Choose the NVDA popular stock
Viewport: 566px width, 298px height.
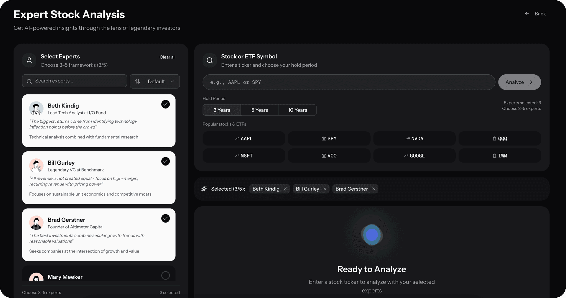414,139
